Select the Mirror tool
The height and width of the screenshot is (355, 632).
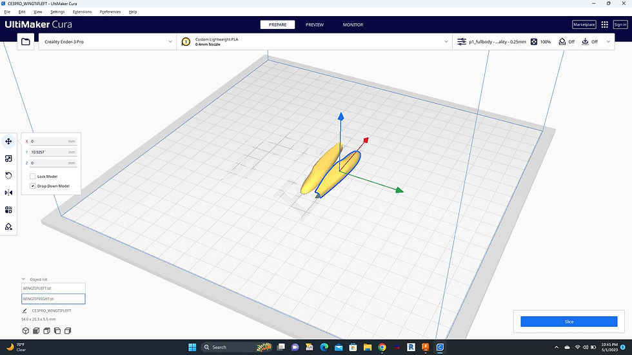click(8, 193)
